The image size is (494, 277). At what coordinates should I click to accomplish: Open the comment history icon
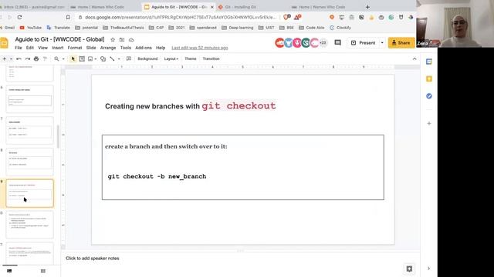(x=338, y=42)
